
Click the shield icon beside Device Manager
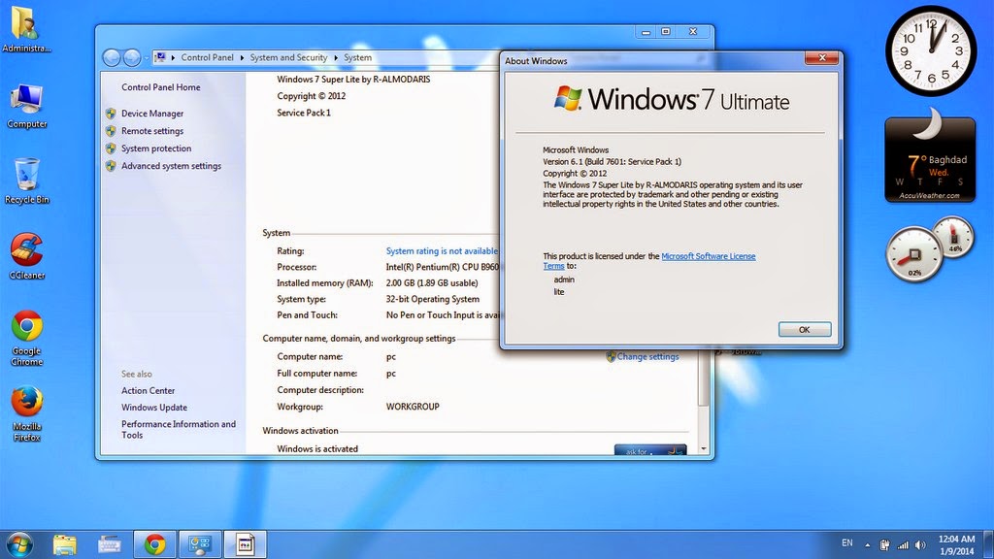tap(111, 114)
